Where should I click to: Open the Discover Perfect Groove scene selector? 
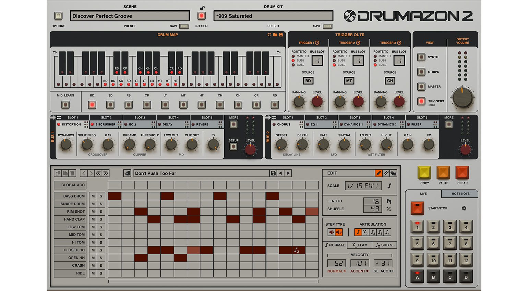click(130, 16)
